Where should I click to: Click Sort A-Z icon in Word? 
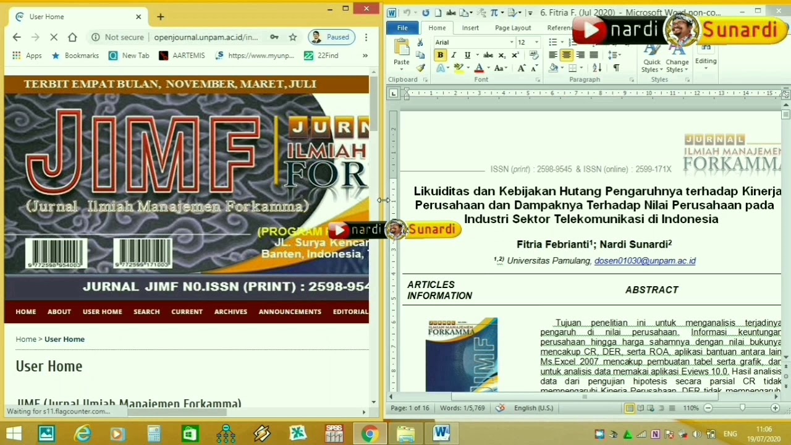[597, 68]
